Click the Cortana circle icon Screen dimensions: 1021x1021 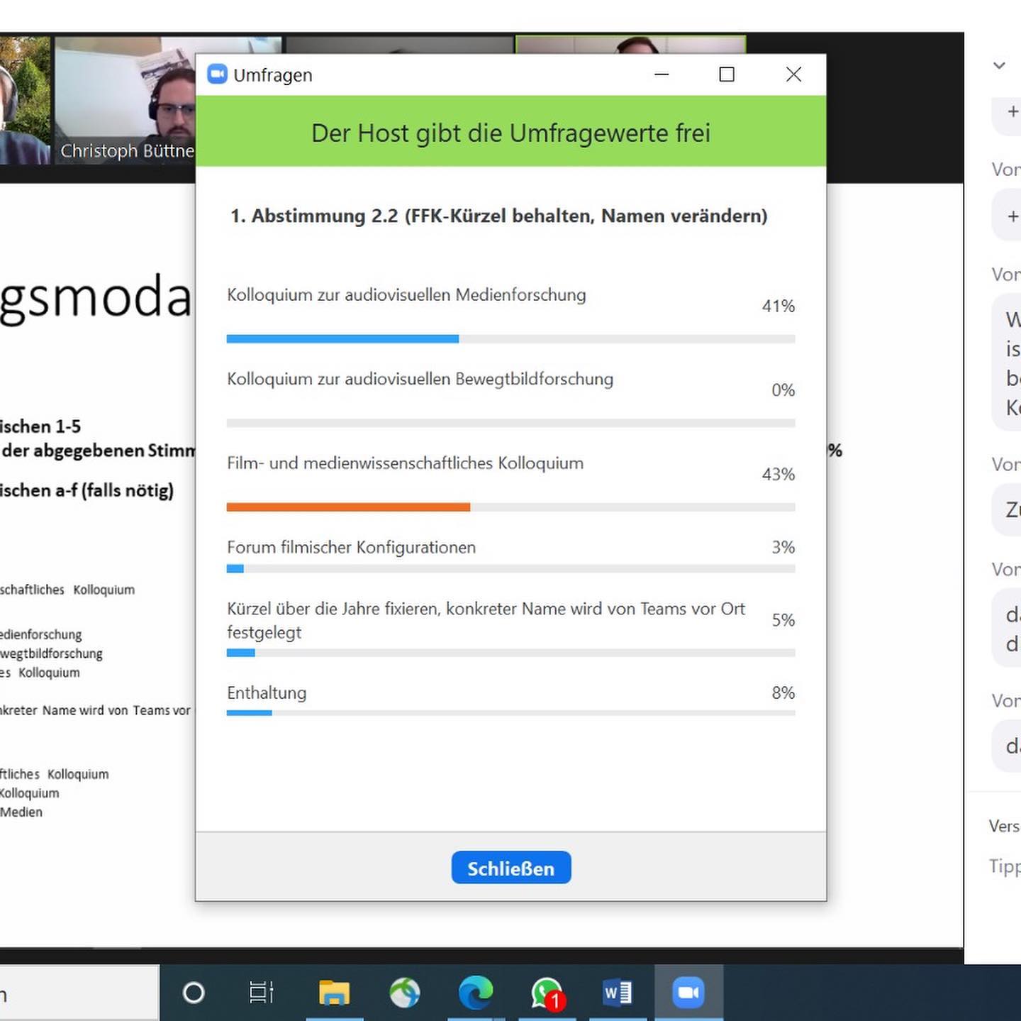tap(194, 993)
